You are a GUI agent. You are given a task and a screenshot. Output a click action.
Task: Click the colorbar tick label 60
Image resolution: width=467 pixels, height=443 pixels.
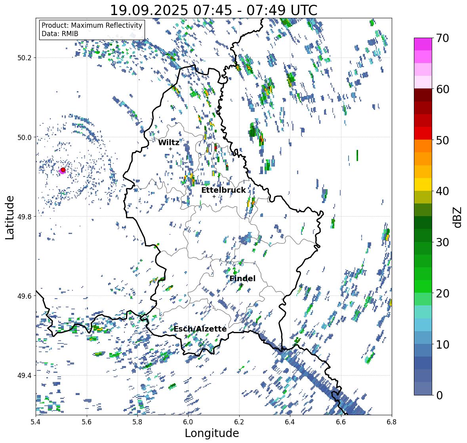tap(442, 89)
